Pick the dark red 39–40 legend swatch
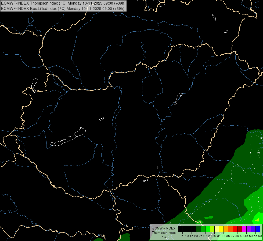Viewport: 263px width, 241px height. click(x=240, y=229)
